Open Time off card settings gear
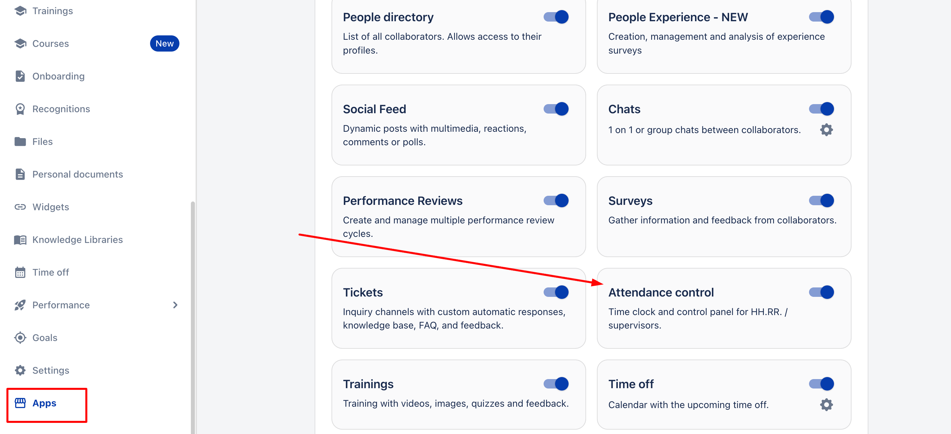The image size is (951, 434). pos(826,404)
